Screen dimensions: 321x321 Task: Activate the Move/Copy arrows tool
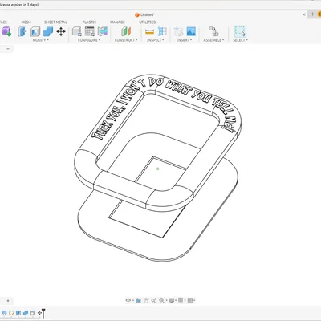tap(61, 31)
